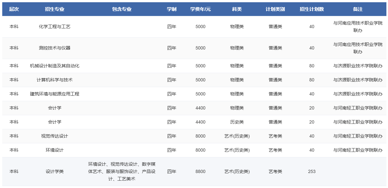Click 四年 in the 设计学类 row
Viewport: 388px width, 188px height.
click(172, 171)
